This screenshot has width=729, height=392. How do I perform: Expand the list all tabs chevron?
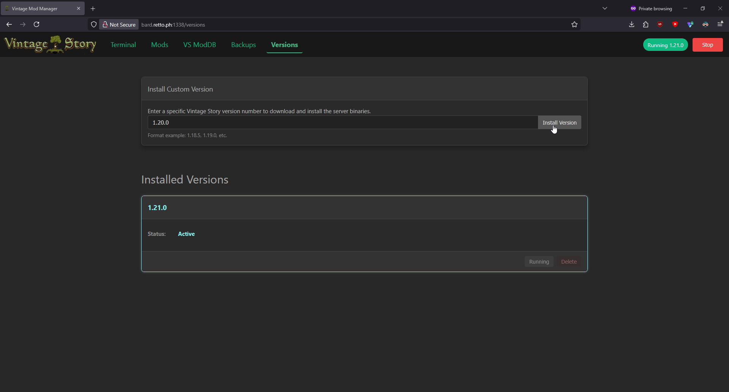pyautogui.click(x=605, y=8)
